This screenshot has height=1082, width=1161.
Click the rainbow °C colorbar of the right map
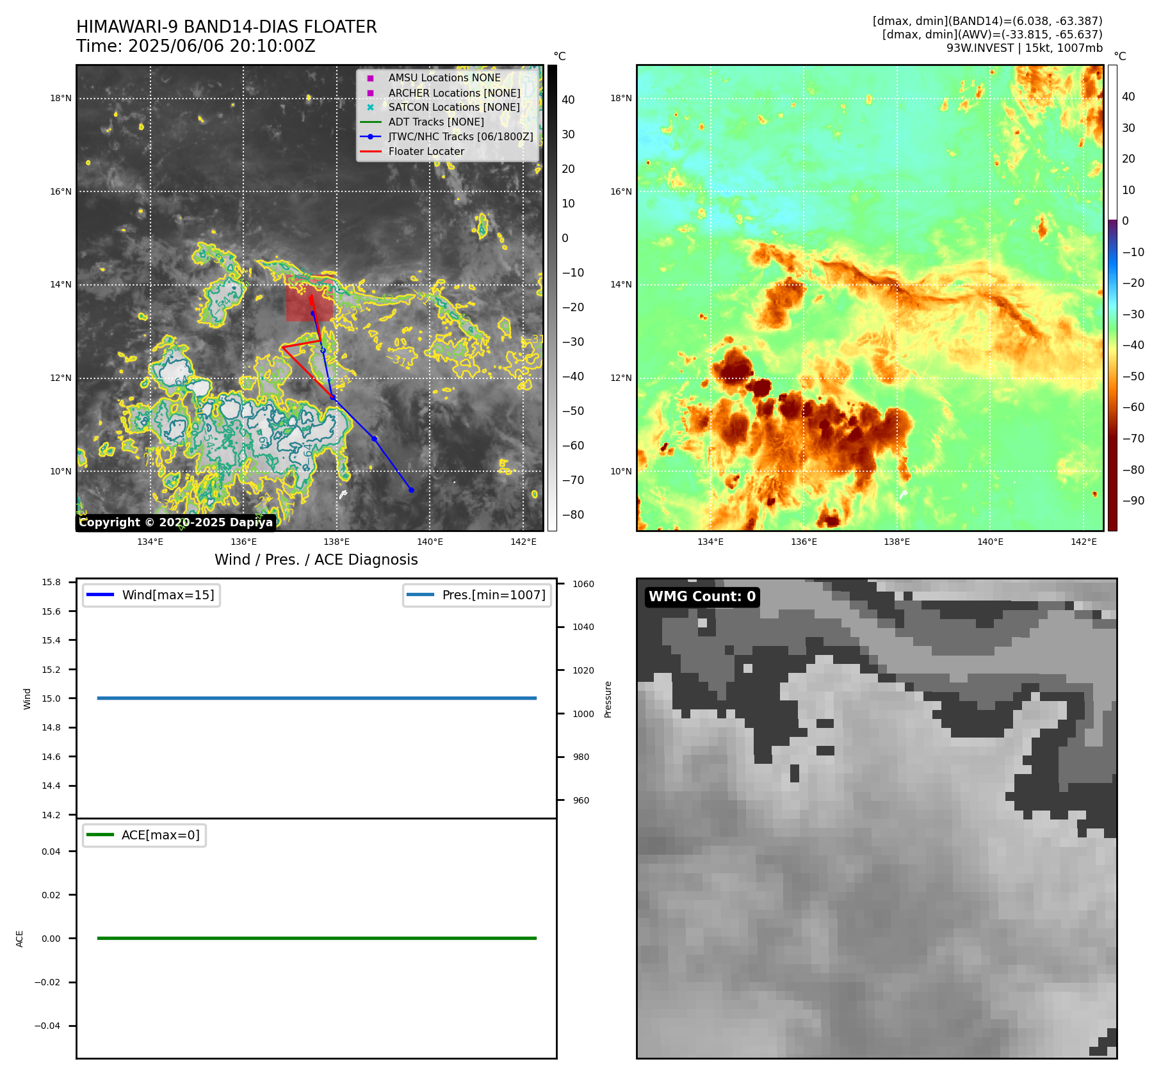tap(1112, 298)
